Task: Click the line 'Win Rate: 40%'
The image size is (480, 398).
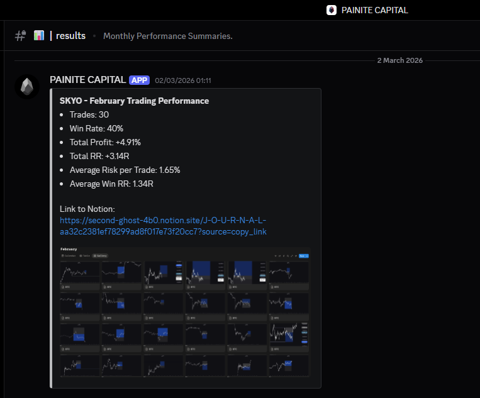Action: point(96,128)
